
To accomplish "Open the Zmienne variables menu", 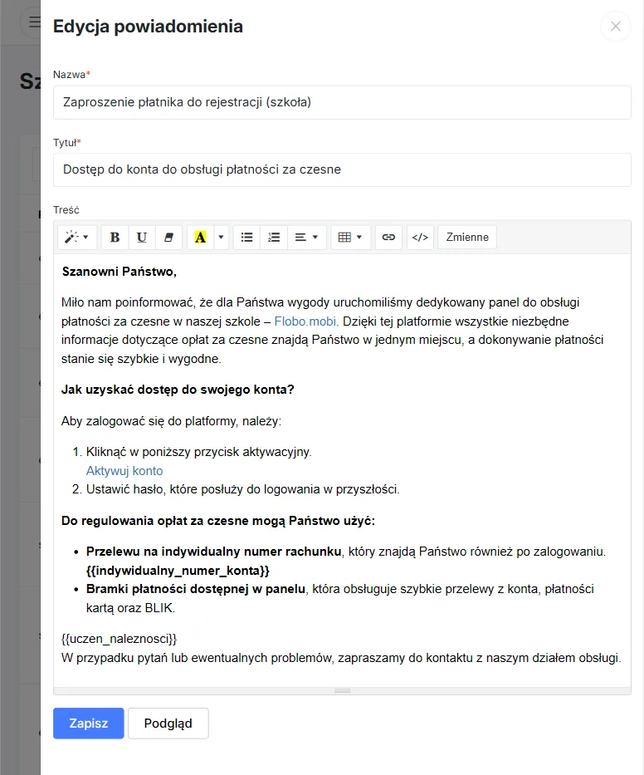I will click(x=467, y=237).
